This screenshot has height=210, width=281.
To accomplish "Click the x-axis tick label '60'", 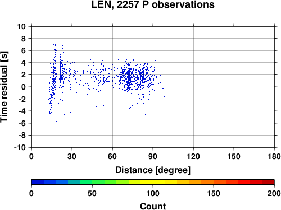I will pos(112,156).
